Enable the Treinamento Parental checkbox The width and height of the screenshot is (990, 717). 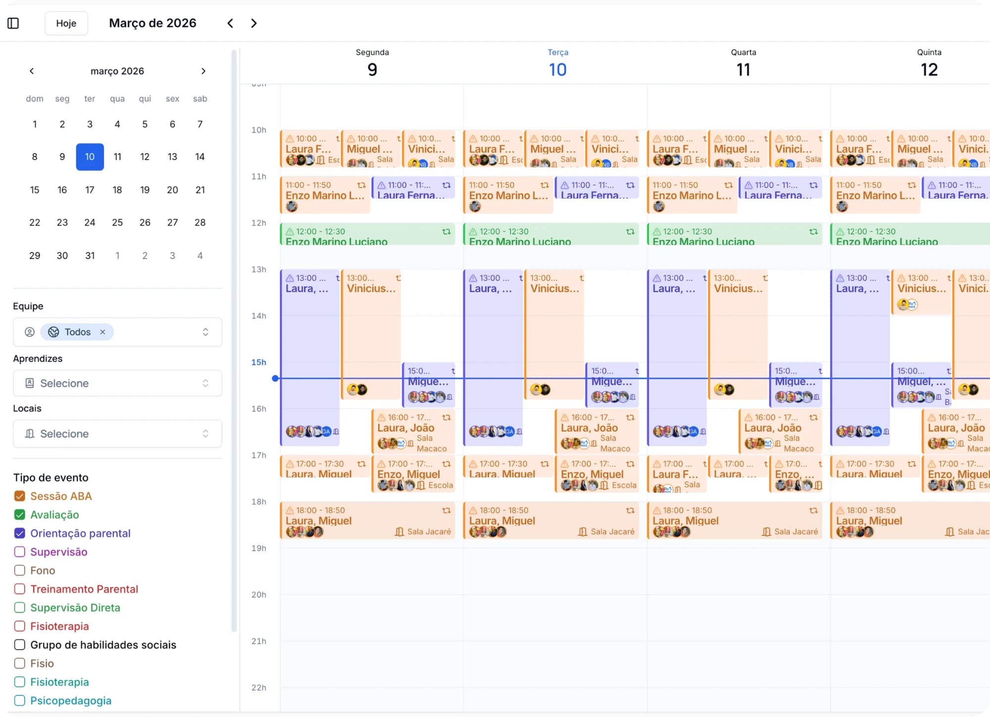tap(20, 589)
